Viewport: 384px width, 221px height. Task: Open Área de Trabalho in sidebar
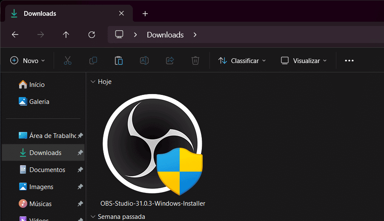[48, 135]
